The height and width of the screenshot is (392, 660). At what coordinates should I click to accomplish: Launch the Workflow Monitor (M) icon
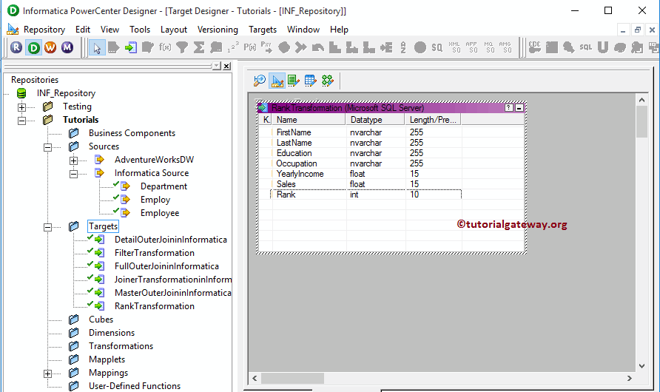click(67, 47)
